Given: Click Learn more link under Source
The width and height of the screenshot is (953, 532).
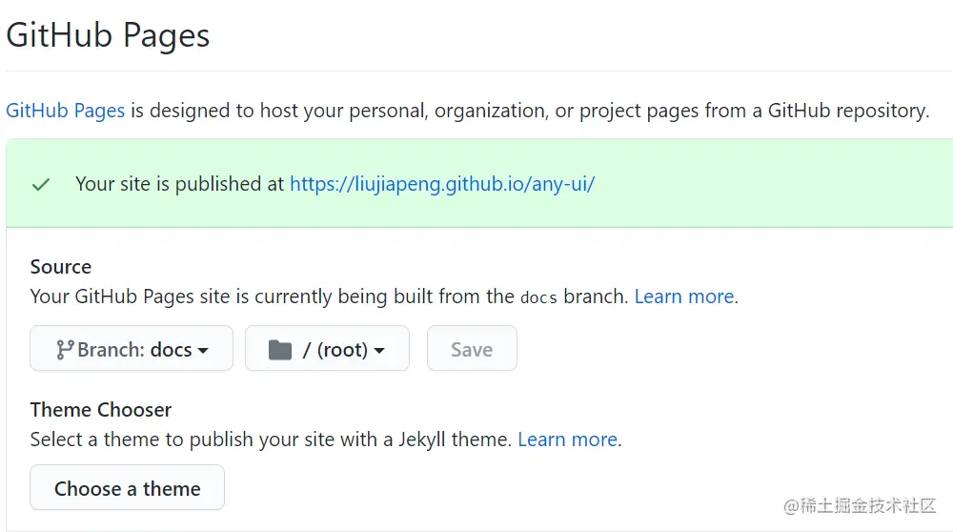Looking at the screenshot, I should coord(683,297).
